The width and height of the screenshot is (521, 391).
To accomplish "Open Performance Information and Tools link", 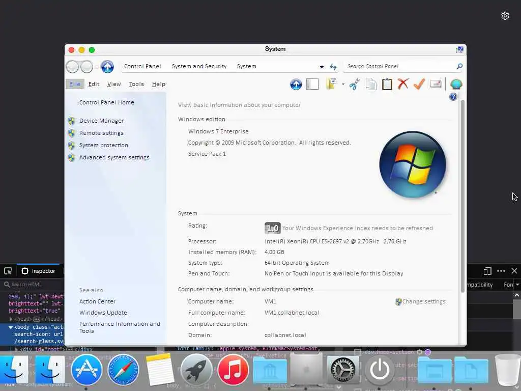I will (120, 327).
